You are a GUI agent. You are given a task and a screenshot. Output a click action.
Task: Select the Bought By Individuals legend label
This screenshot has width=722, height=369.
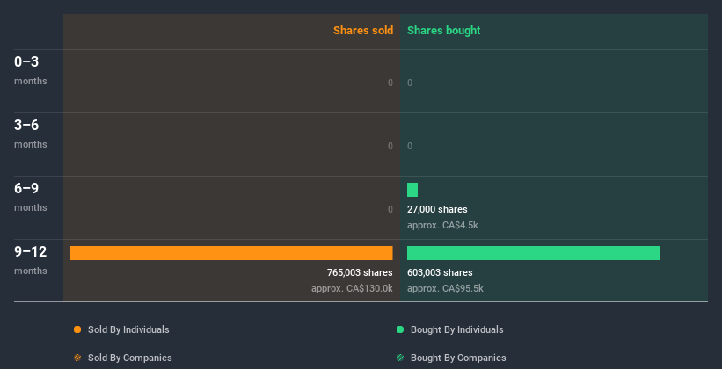pos(456,329)
